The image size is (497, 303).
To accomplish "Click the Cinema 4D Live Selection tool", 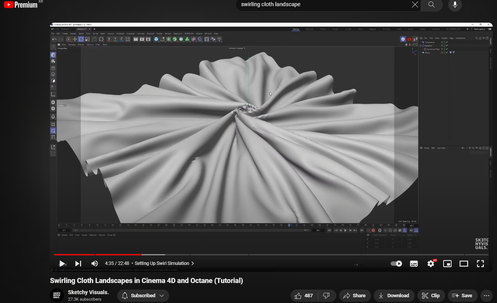I will pos(68,39).
